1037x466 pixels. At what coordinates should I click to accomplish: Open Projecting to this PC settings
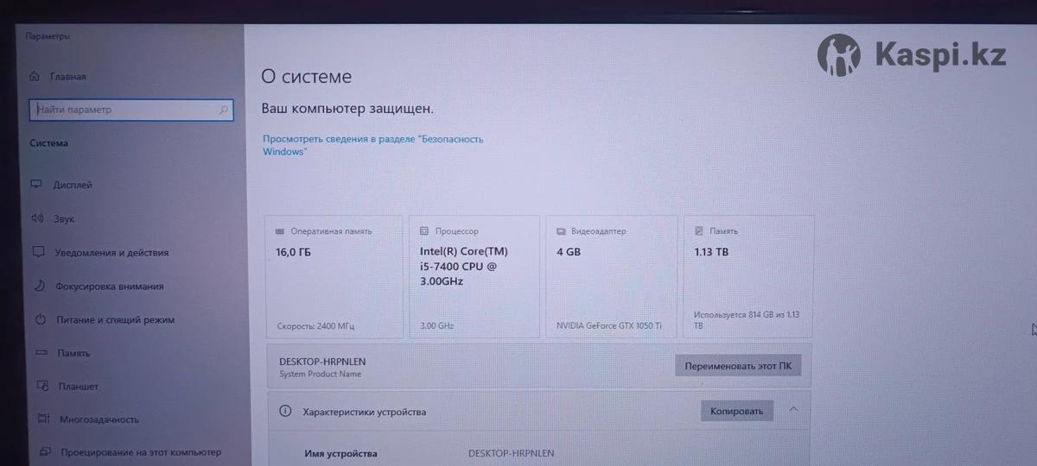pyautogui.click(x=140, y=452)
